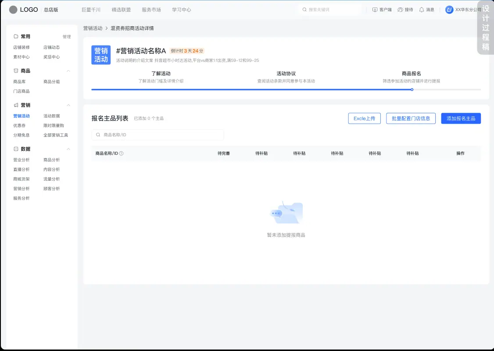Click the Excle上传 button
494x351 pixels.
click(365, 118)
